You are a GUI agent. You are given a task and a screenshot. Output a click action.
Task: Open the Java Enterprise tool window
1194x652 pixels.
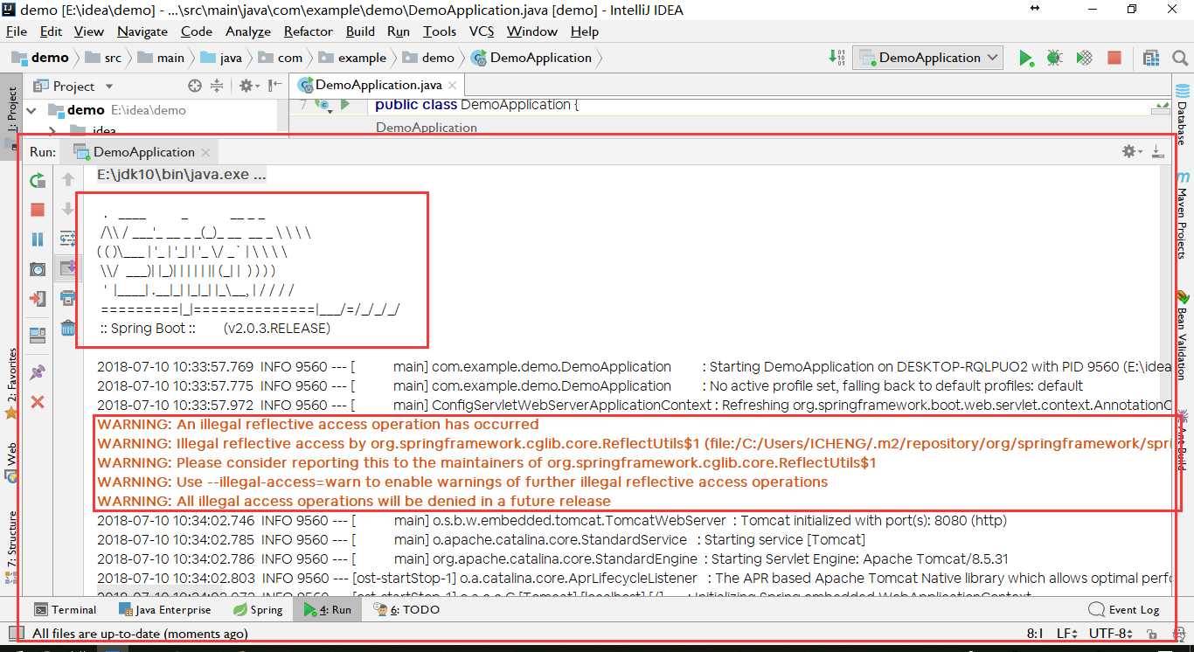[x=164, y=610]
